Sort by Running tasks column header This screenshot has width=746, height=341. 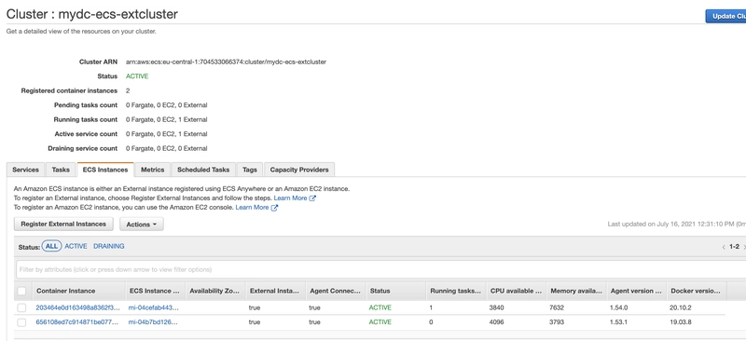(456, 291)
